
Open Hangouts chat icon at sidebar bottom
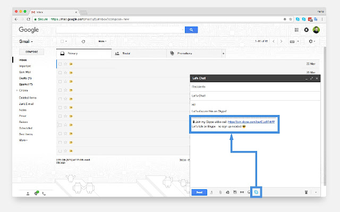click(36, 193)
